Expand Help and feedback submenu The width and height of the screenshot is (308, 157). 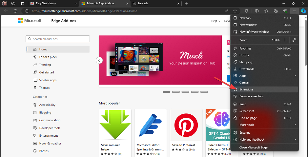pos(265,140)
